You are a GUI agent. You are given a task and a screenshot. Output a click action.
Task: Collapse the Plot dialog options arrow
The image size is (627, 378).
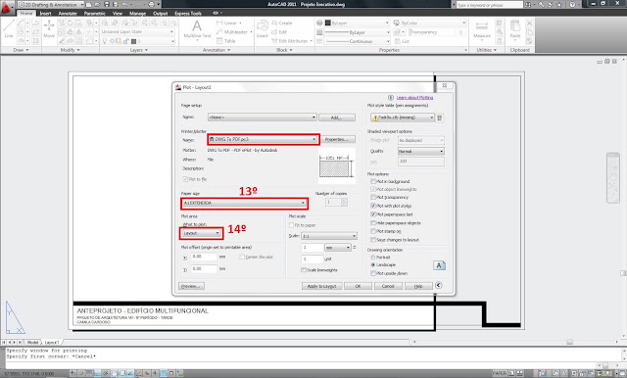click(x=439, y=285)
